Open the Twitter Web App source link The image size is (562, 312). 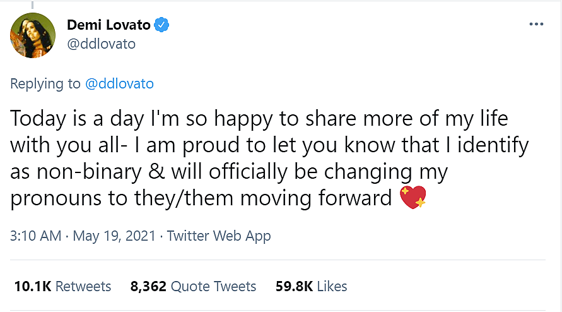[x=218, y=236]
